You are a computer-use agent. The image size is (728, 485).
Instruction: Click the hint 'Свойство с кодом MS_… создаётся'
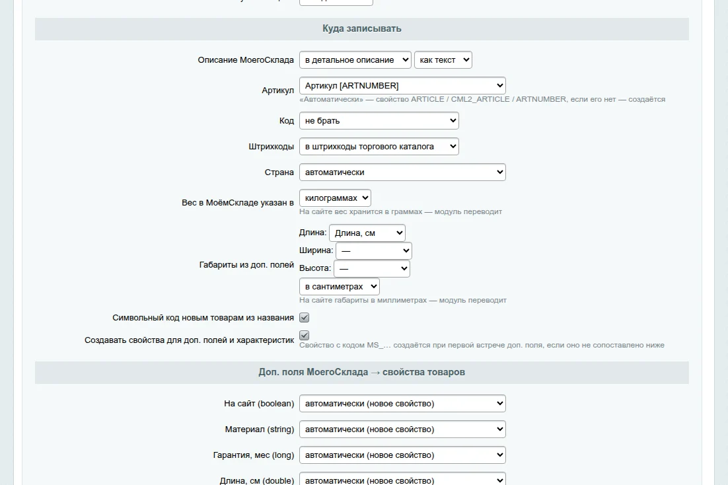click(x=482, y=345)
